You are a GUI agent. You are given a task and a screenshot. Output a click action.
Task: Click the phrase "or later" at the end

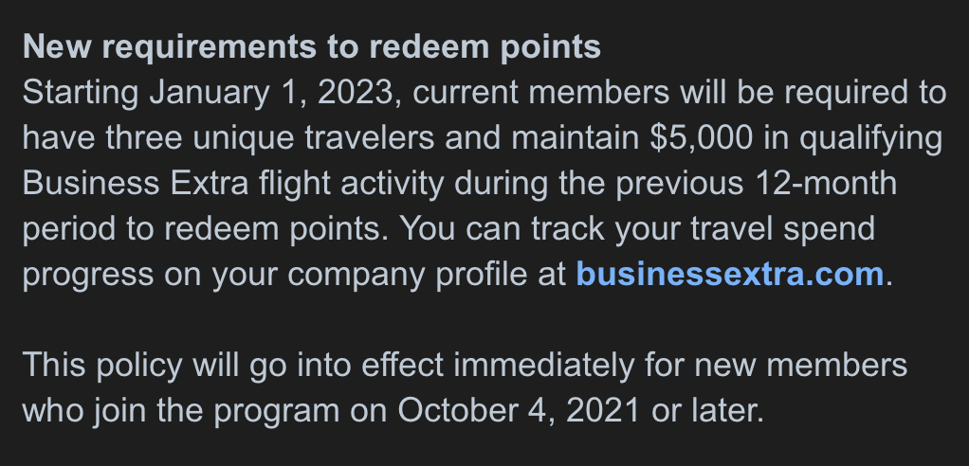(x=707, y=410)
